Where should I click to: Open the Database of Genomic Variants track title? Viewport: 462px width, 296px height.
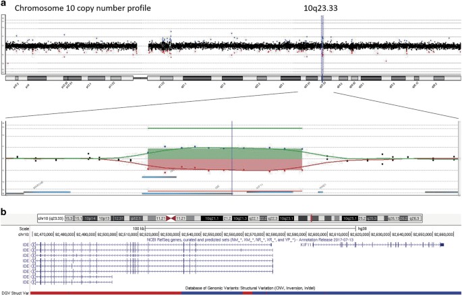point(250,288)
